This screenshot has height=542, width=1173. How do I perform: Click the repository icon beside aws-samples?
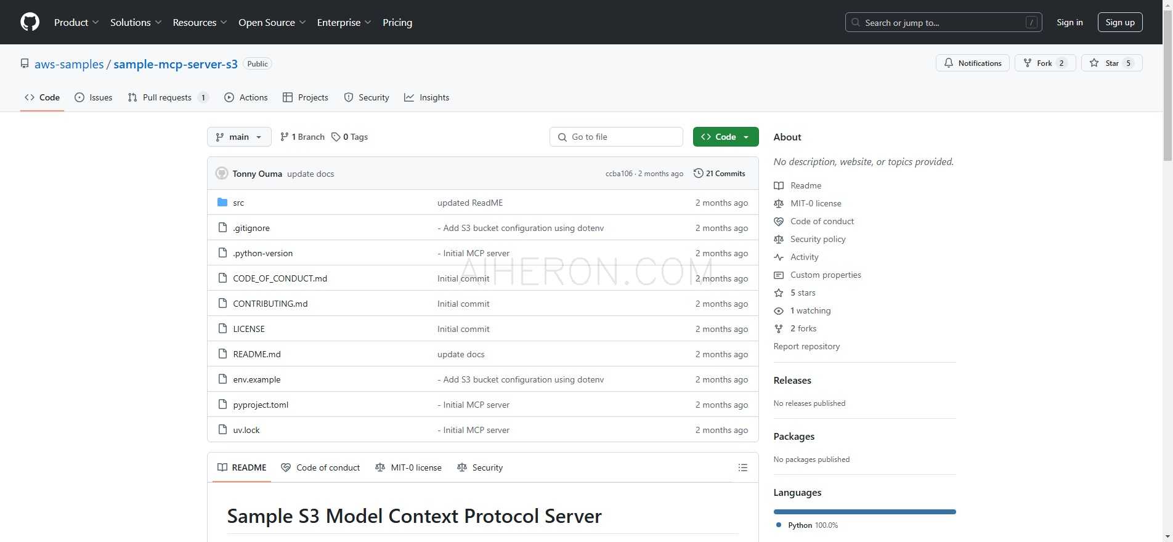(25, 63)
